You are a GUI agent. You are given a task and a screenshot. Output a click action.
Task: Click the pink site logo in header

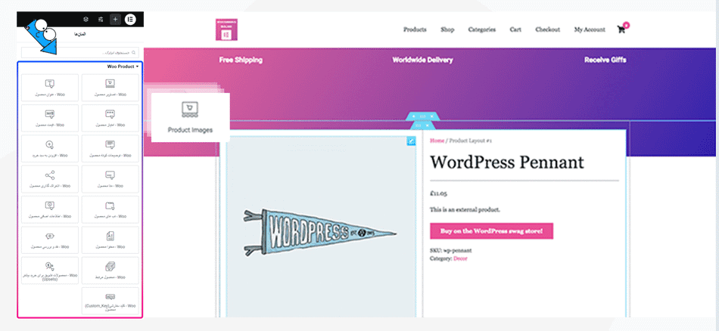[226, 29]
